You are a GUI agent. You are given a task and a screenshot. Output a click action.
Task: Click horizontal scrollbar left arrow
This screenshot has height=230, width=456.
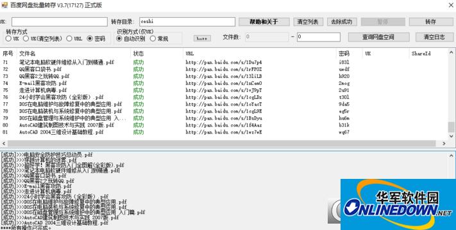pyautogui.click(x=4, y=143)
